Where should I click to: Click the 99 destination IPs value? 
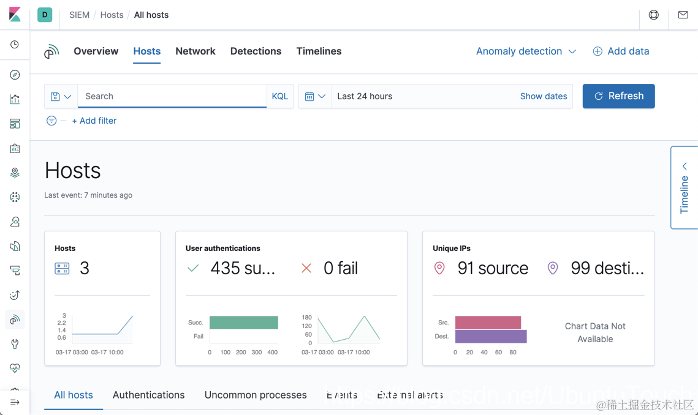point(607,268)
